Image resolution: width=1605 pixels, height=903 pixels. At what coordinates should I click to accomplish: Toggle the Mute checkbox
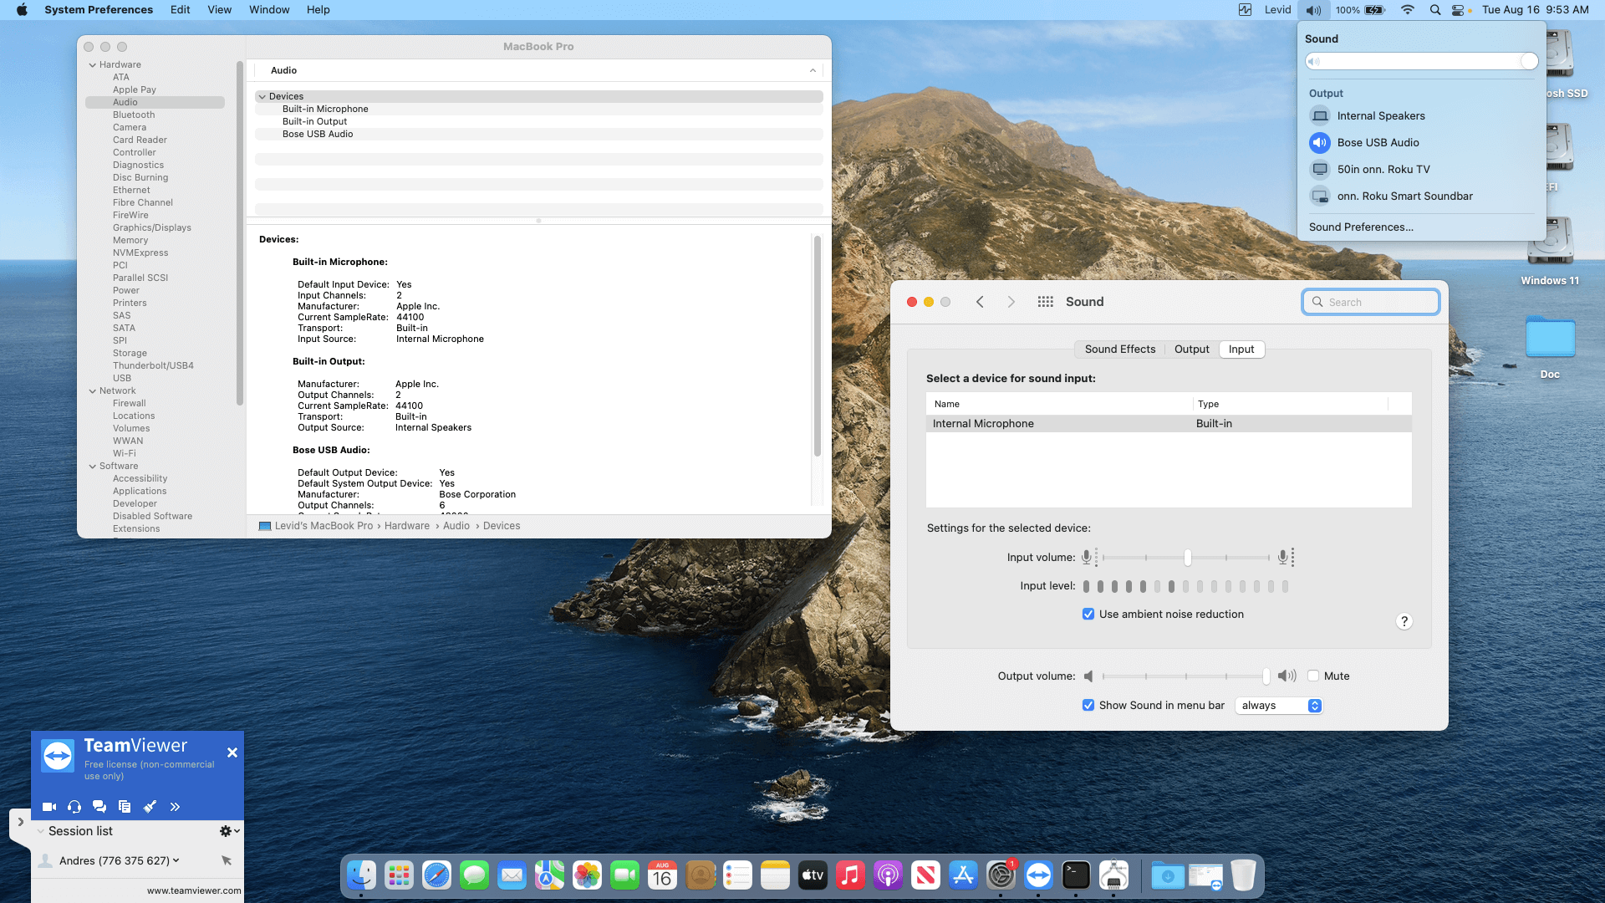click(x=1313, y=676)
